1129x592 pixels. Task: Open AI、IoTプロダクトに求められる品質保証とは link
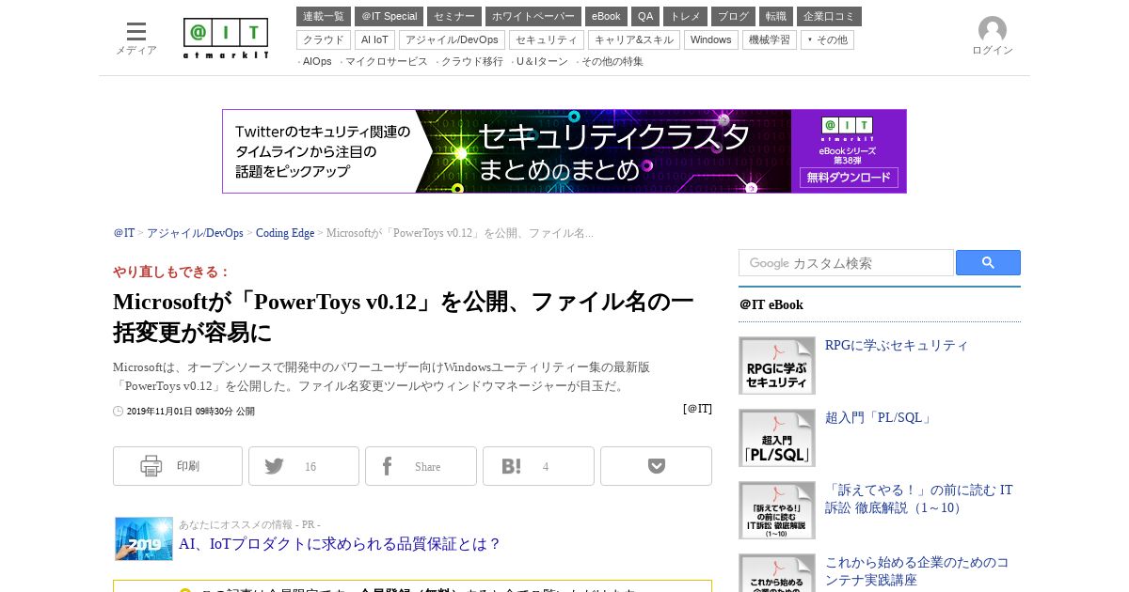coord(341,544)
